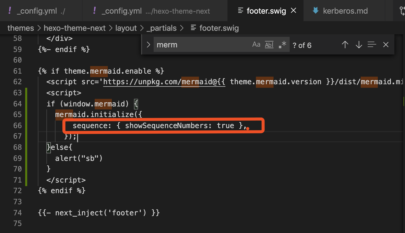Click the footer.swig tab file icon
The image size is (405, 233).
(241, 11)
